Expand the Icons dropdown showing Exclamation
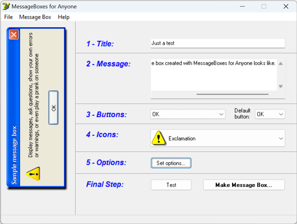 (218, 138)
